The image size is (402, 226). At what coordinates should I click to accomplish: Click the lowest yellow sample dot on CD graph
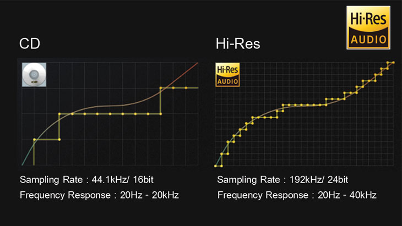tap(34, 140)
